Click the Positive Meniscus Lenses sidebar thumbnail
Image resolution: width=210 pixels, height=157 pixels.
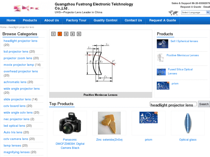click(160, 57)
